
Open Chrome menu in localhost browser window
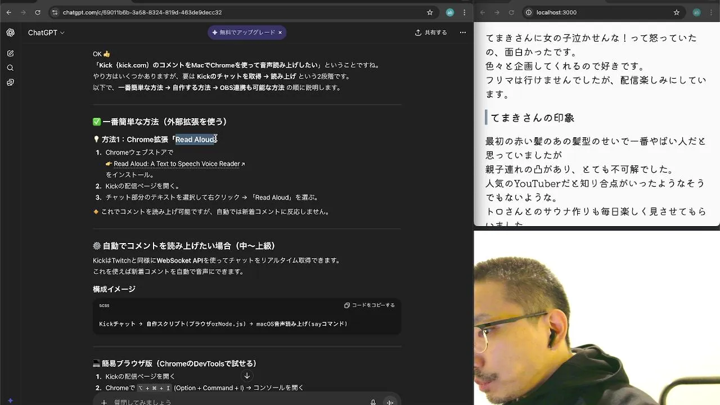click(x=712, y=12)
